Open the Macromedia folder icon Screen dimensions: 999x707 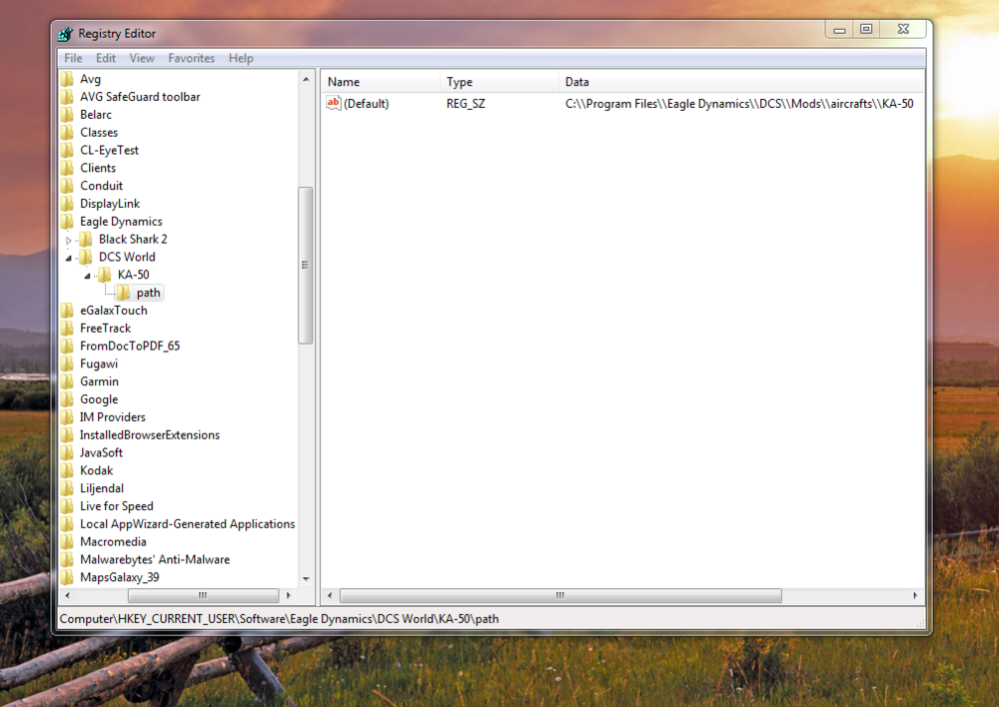(66, 541)
